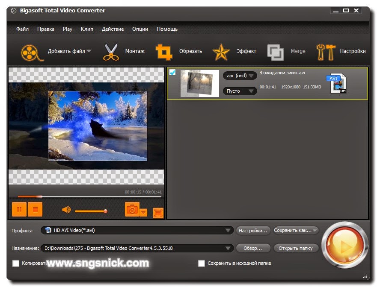Open the Опции menu

pyautogui.click(x=140, y=29)
